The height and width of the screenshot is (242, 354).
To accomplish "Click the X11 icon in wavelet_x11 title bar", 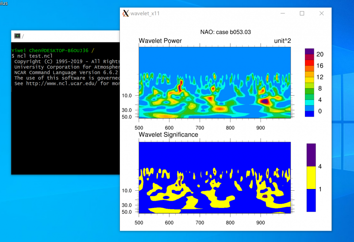I will click(126, 13).
